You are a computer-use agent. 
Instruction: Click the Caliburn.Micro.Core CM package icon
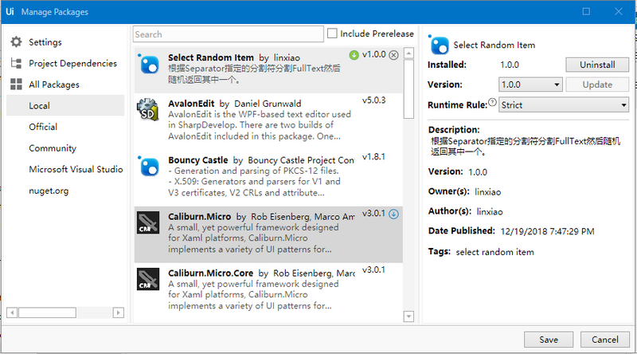point(148,279)
